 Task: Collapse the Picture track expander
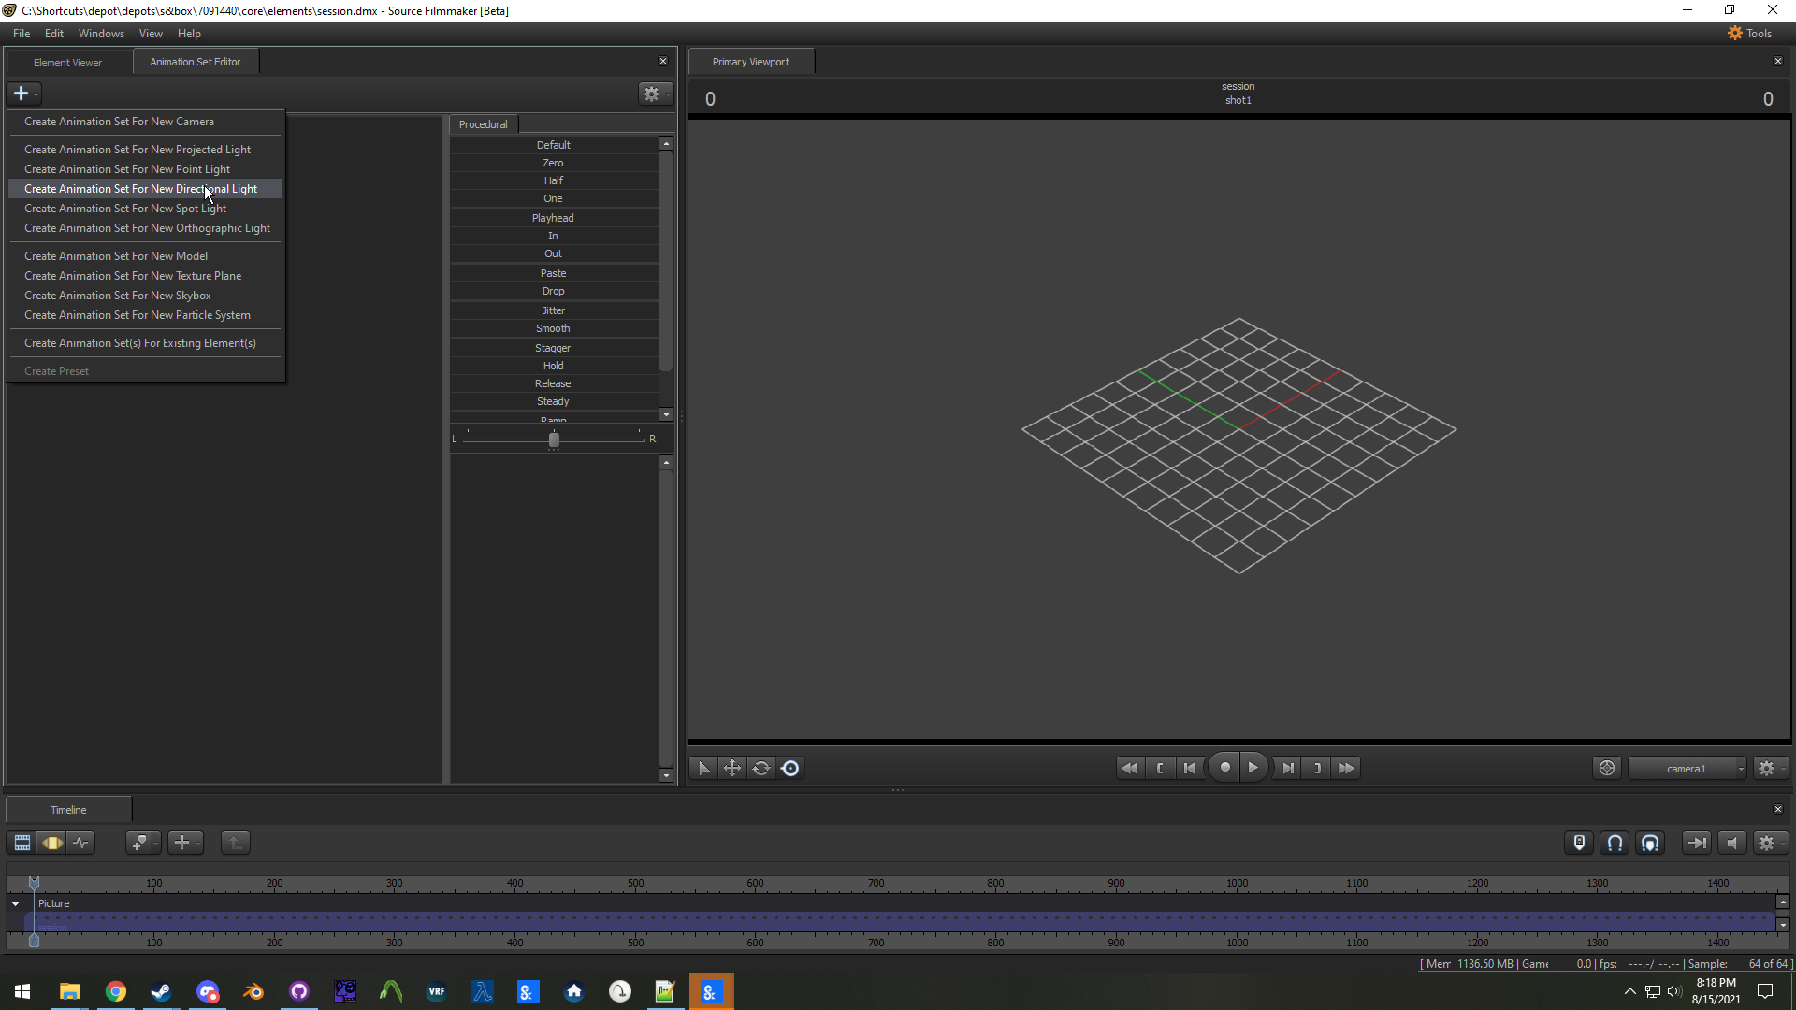click(15, 903)
